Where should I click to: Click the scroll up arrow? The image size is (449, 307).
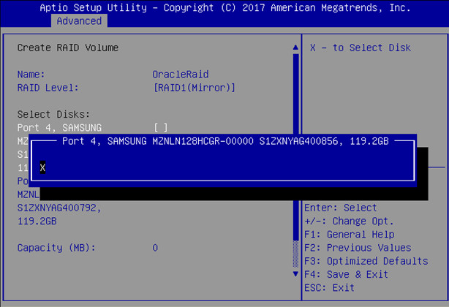(x=296, y=48)
